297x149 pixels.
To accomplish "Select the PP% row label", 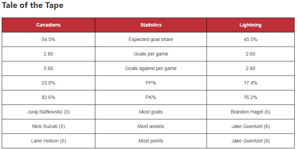I will [x=151, y=83].
